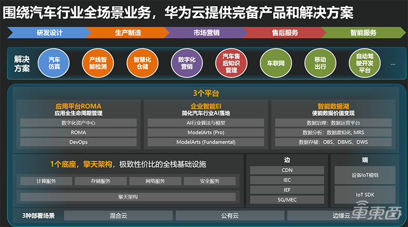Image resolution: width=408 pixels, height=227 pixels.
Task: Select the 混合云 deployment option
Action: (x=118, y=215)
